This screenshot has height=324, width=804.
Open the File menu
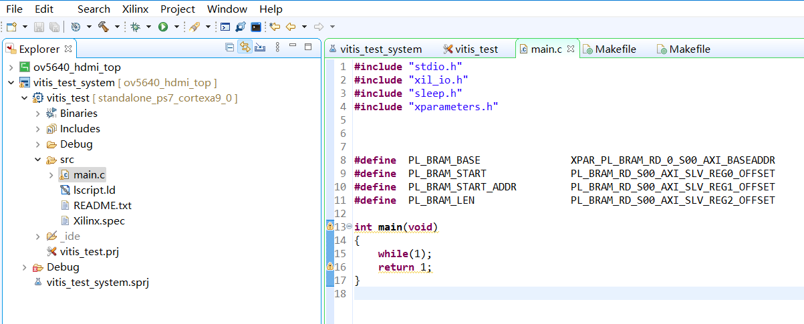point(14,9)
